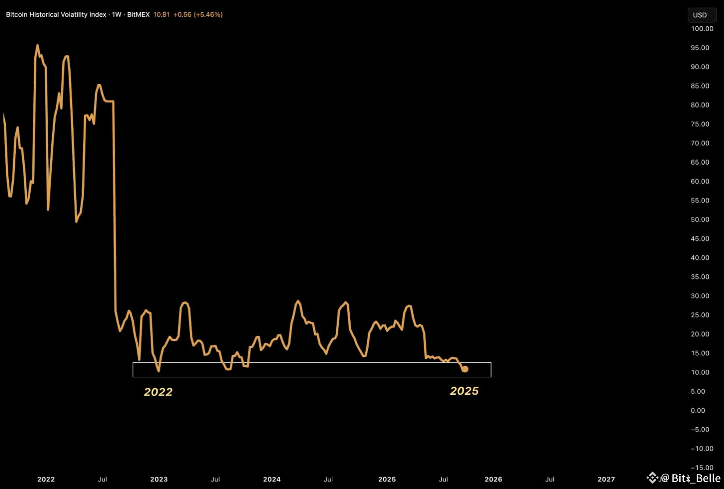Click the 75.00 price axis label
This screenshot has height=489, width=724.
coord(700,124)
